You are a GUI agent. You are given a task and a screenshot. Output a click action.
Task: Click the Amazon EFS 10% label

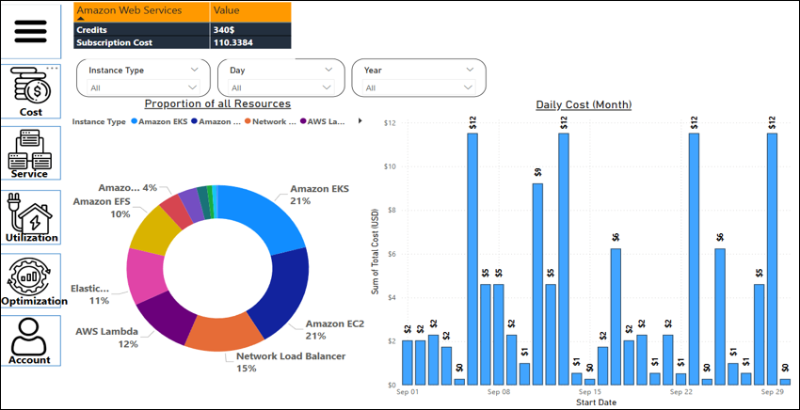102,208
